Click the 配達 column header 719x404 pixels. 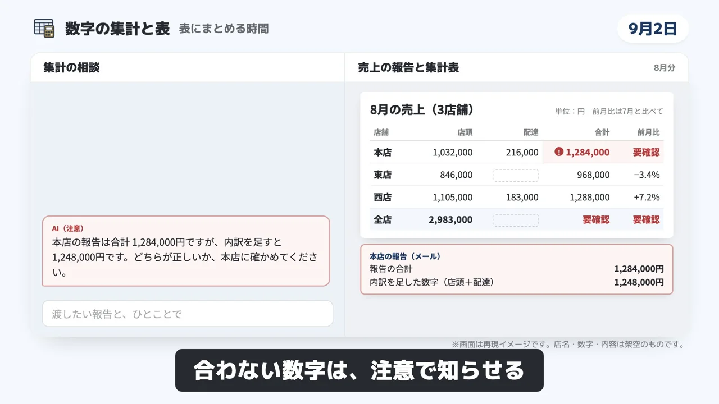pyautogui.click(x=531, y=132)
